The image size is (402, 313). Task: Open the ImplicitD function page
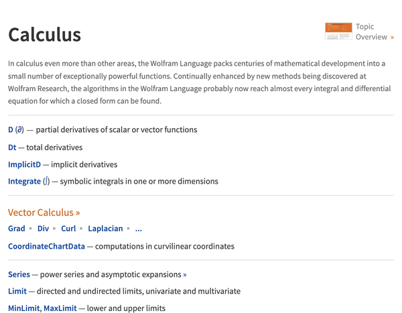click(24, 164)
